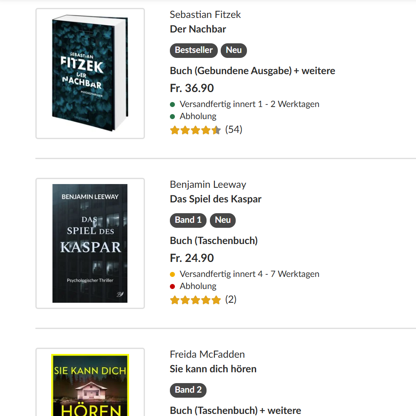Click the Der Nachbar title link

click(x=198, y=29)
